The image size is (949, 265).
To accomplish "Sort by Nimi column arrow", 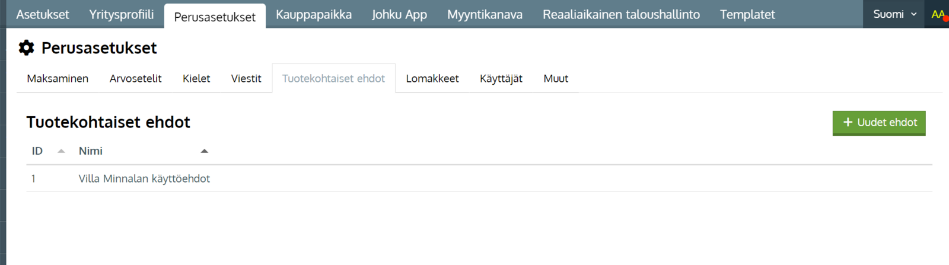I will coord(205,151).
